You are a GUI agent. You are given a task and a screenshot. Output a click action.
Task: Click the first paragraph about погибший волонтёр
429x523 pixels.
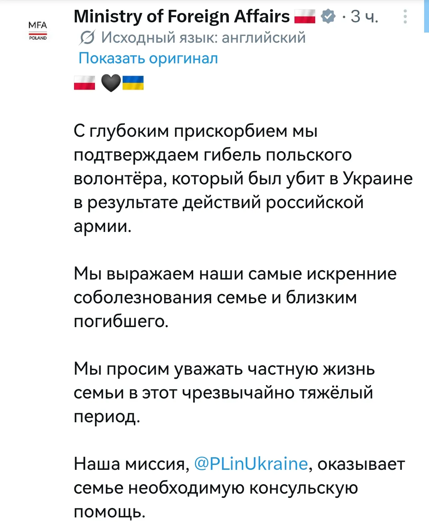point(243,178)
